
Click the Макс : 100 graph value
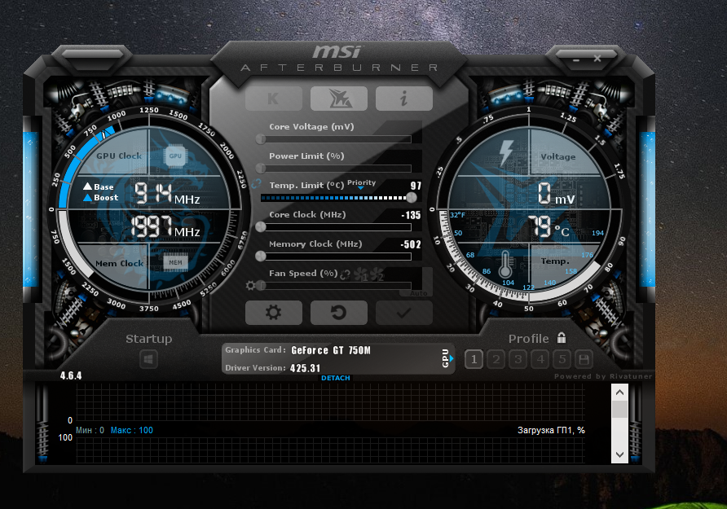coord(132,430)
